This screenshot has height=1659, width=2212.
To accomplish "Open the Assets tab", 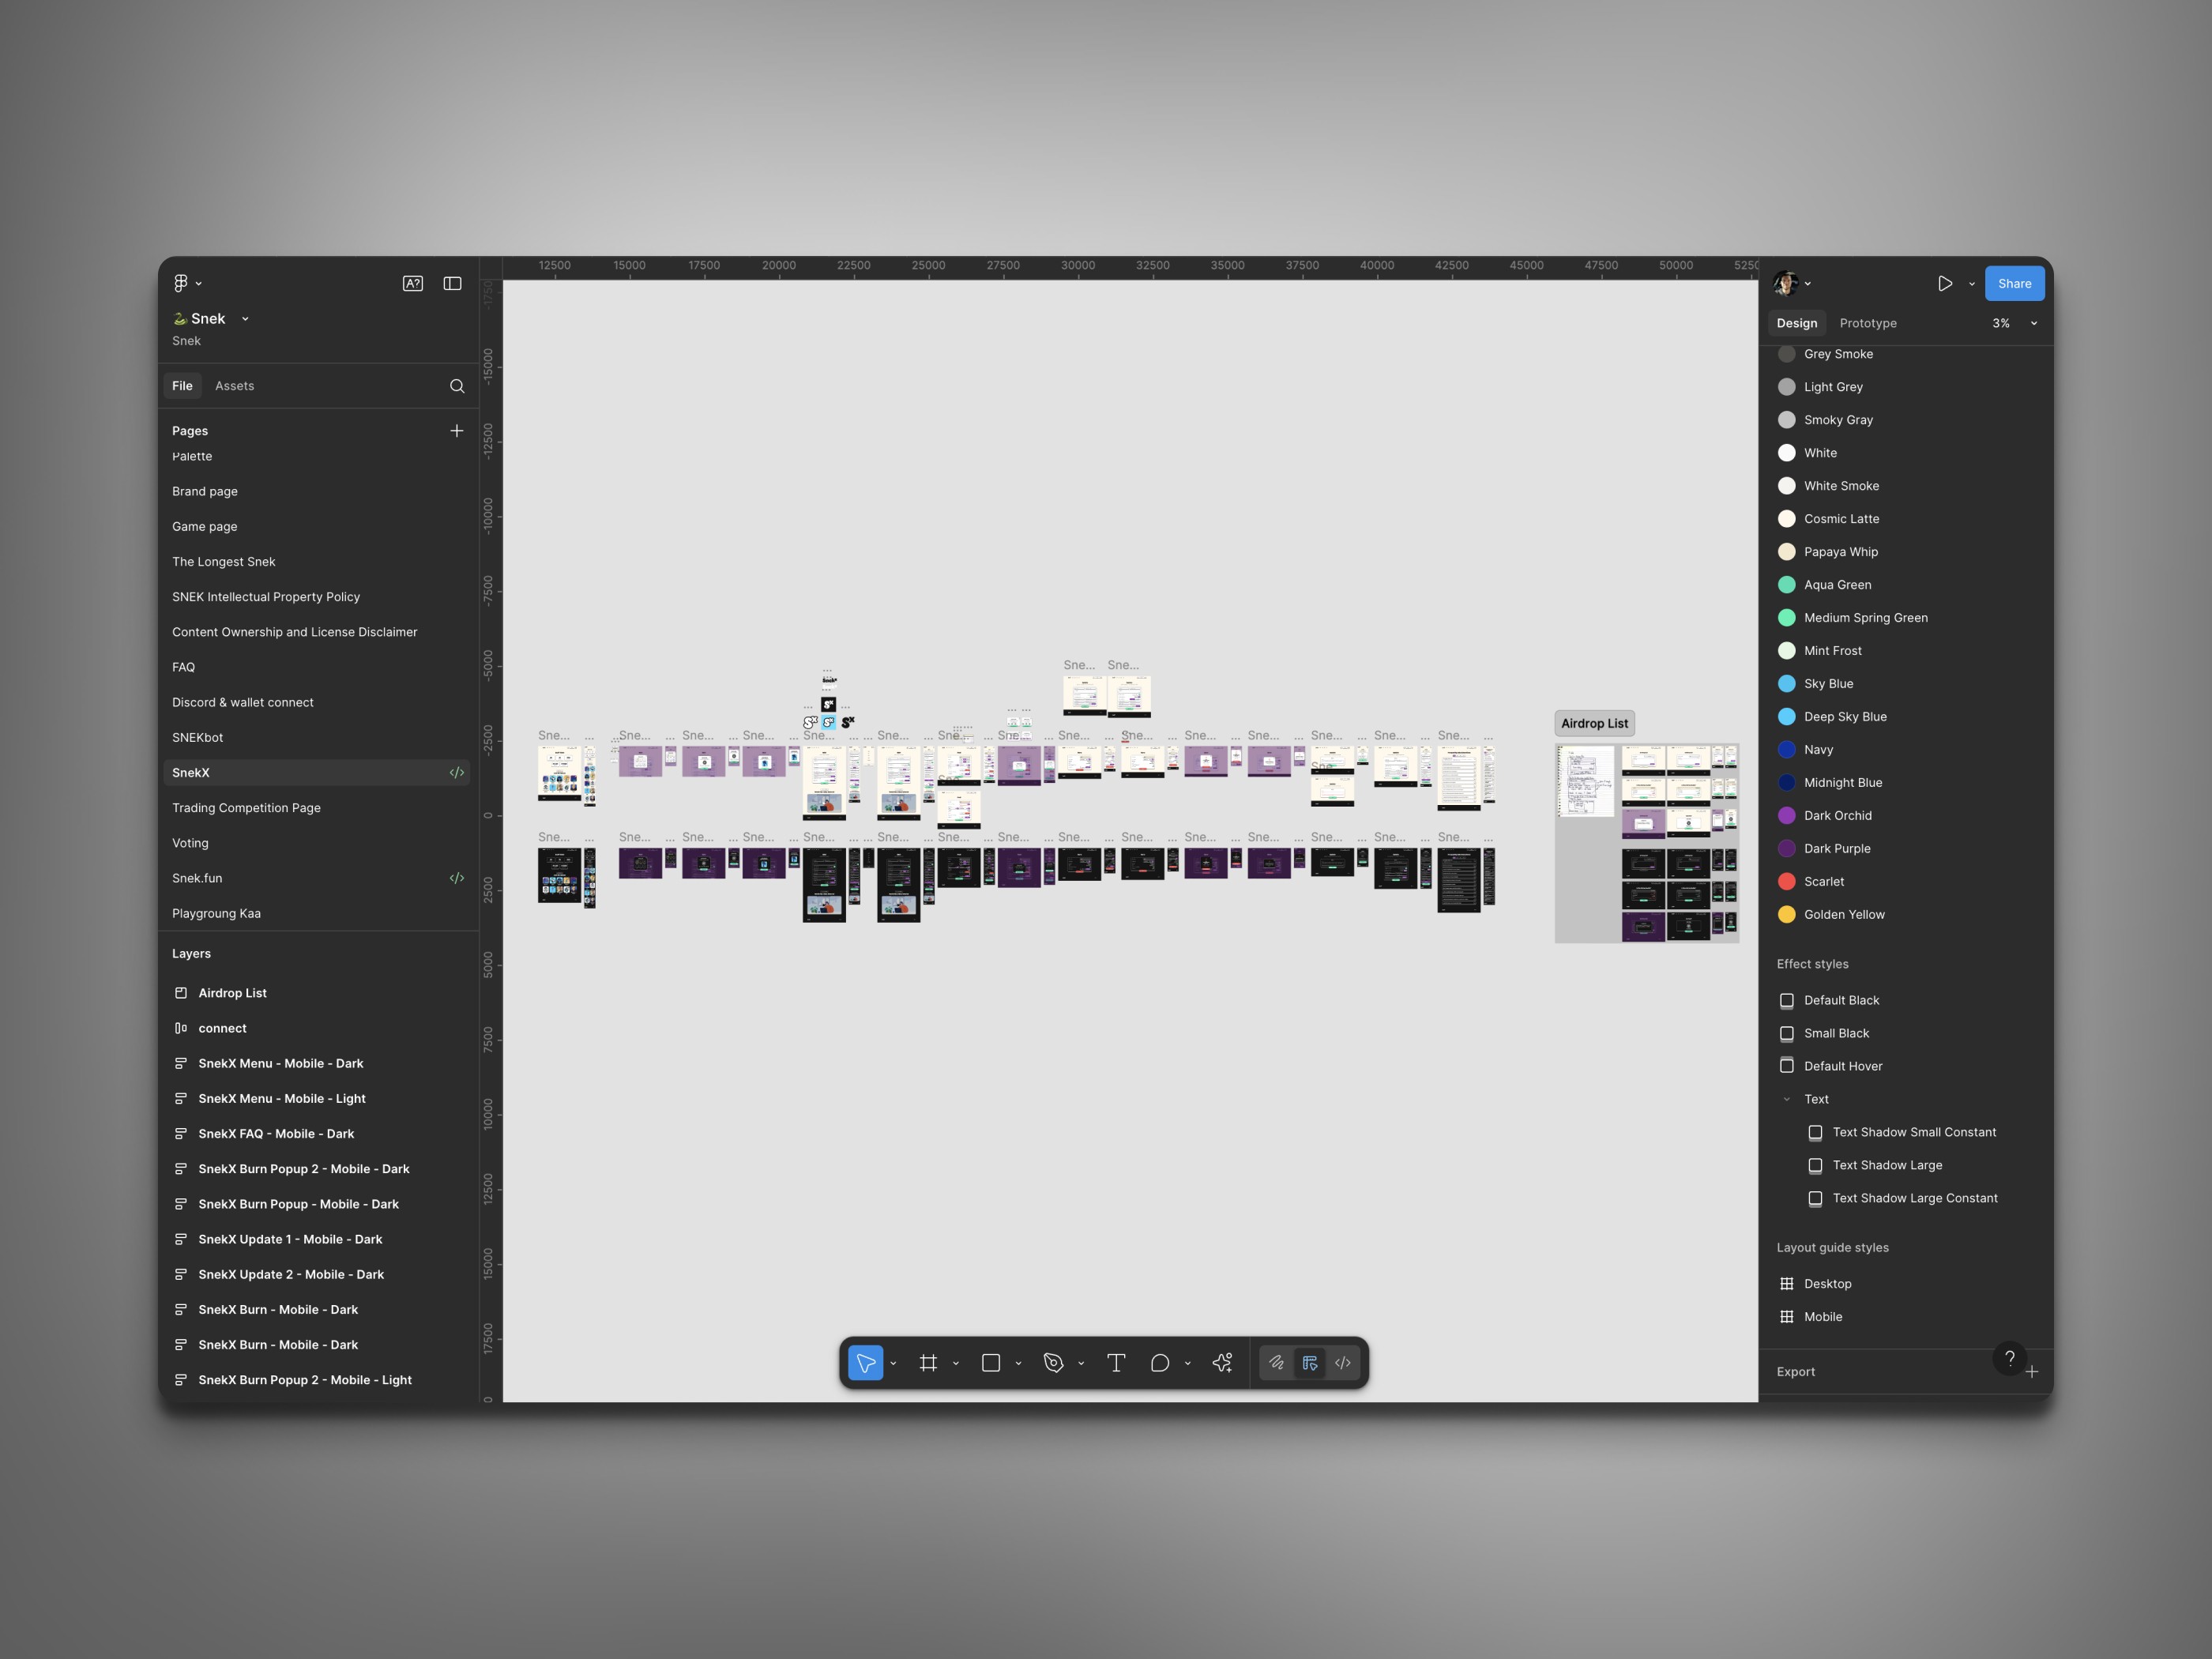I will (234, 386).
